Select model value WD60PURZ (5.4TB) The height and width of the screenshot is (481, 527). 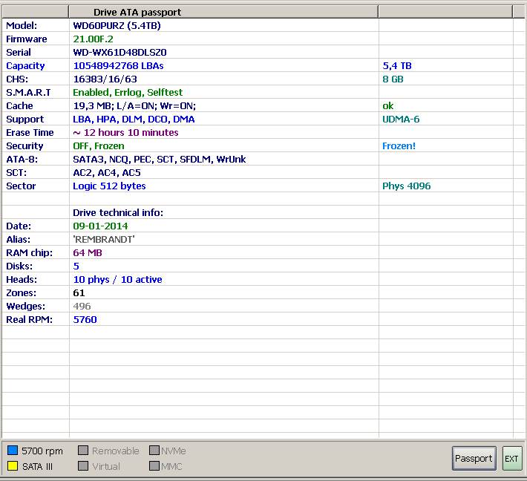pos(117,25)
